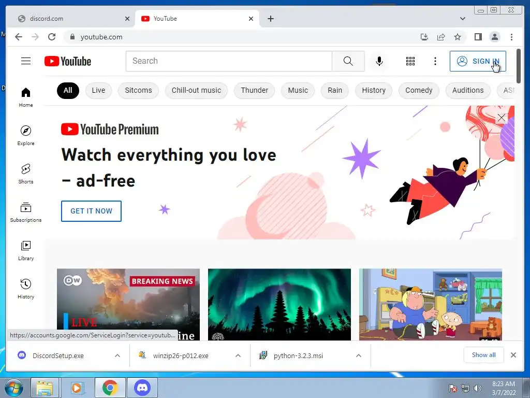This screenshot has width=530, height=398.
Task: Click the SIGN IN button
Action: click(478, 61)
